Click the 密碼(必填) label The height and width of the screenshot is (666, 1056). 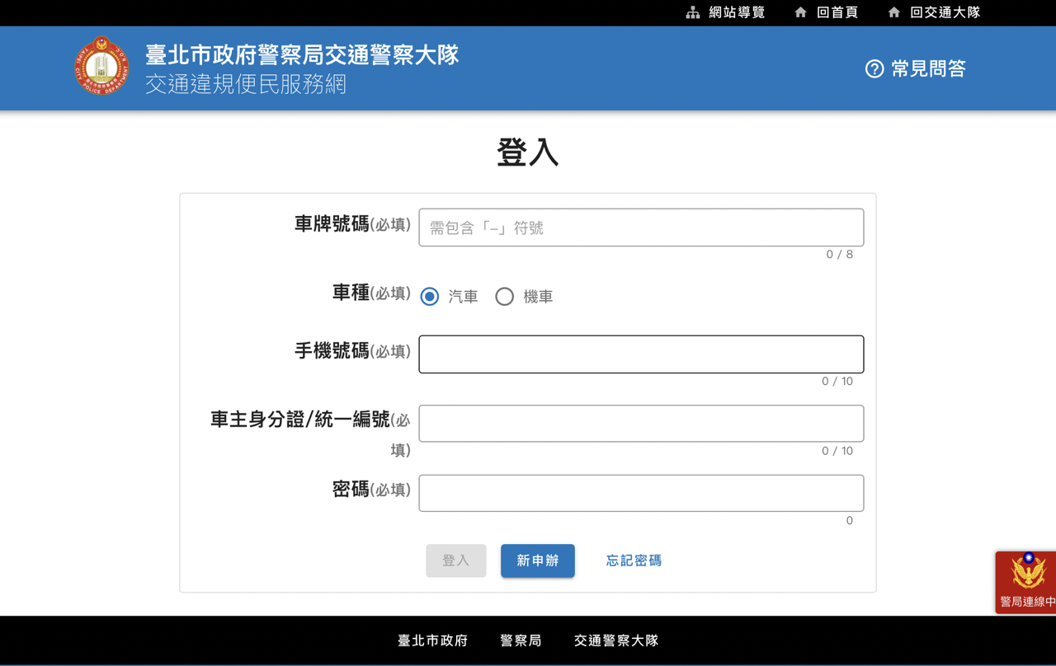(371, 490)
